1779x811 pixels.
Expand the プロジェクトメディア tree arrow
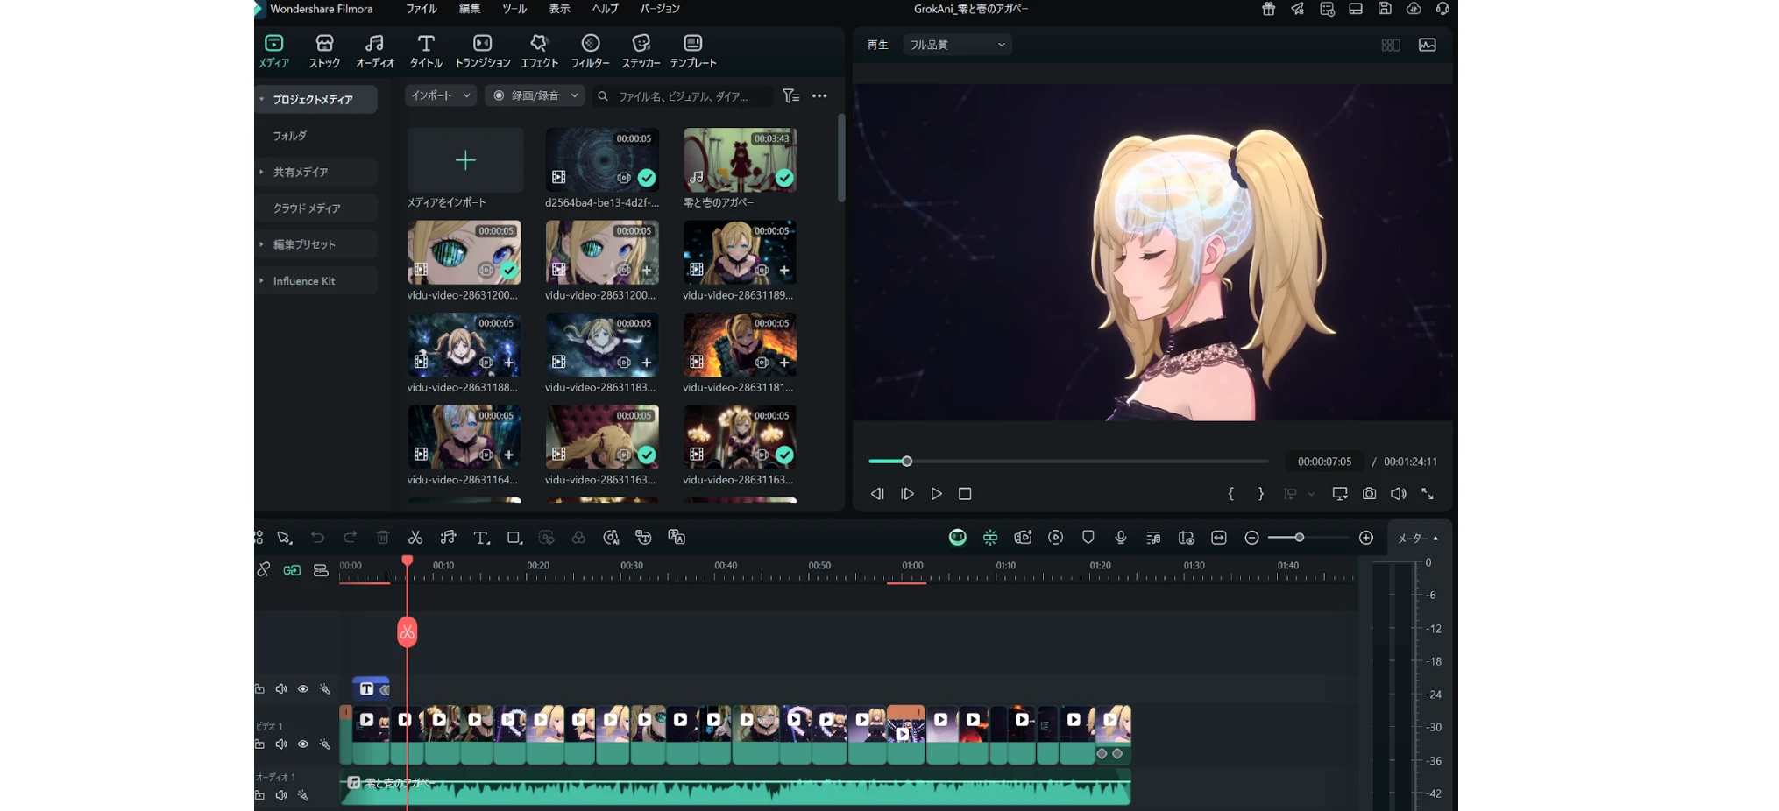click(x=261, y=99)
